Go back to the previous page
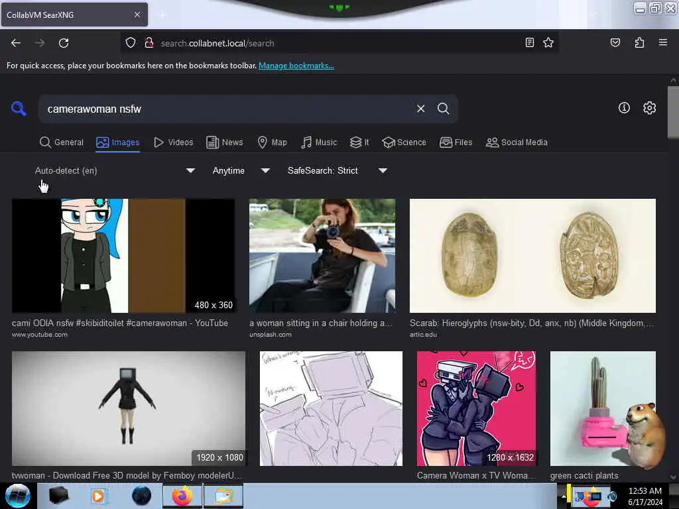679x509 pixels. click(x=16, y=43)
